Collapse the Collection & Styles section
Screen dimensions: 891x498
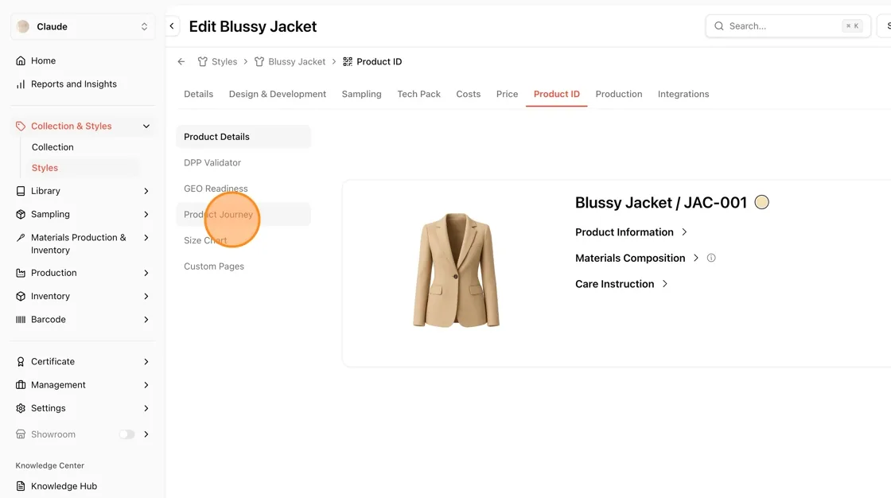(x=146, y=126)
